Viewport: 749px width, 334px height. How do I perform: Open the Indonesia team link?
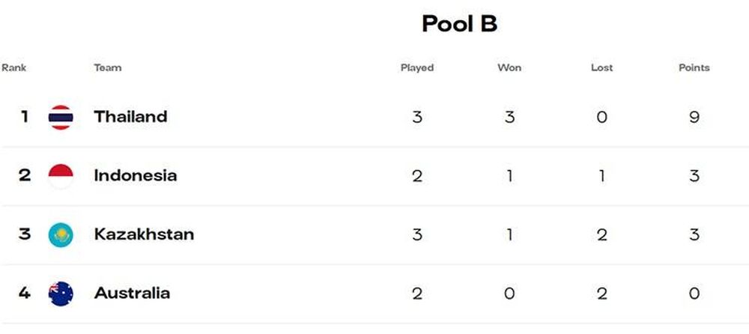(135, 175)
